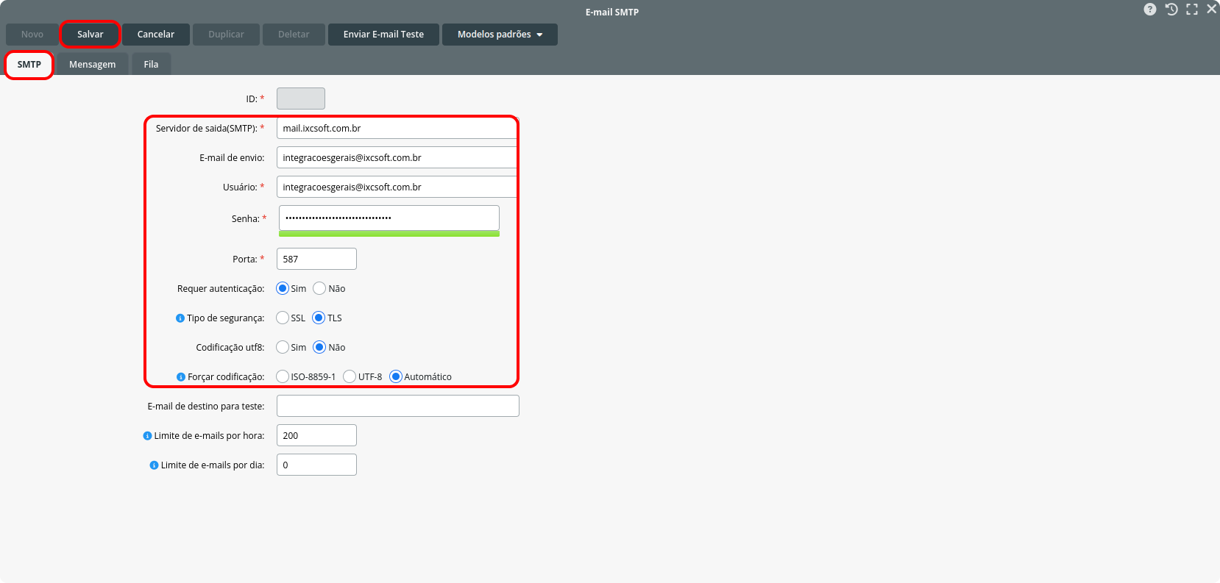Click the disabled ID field
The width and height of the screenshot is (1220, 583).
(301, 99)
